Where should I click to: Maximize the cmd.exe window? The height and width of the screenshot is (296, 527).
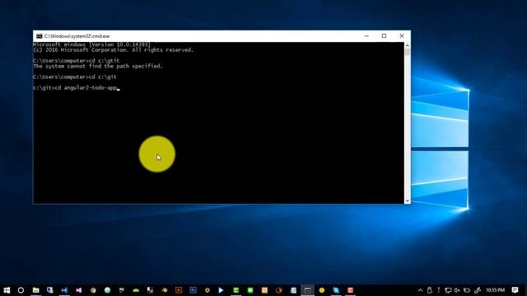385,36
